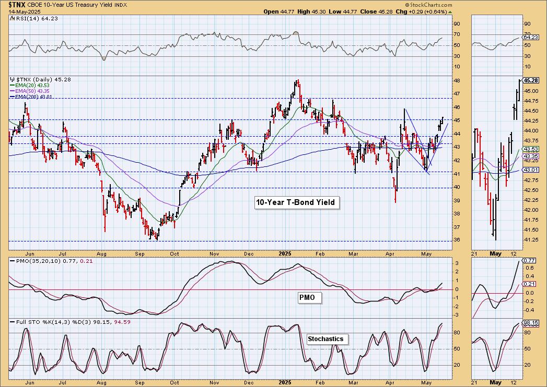Click the small line icon before RSI(14) label
547x387 pixels.
pyautogui.click(x=13, y=18)
